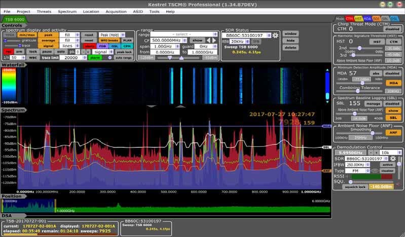Toggle the average trace button

[x=48, y=40]
